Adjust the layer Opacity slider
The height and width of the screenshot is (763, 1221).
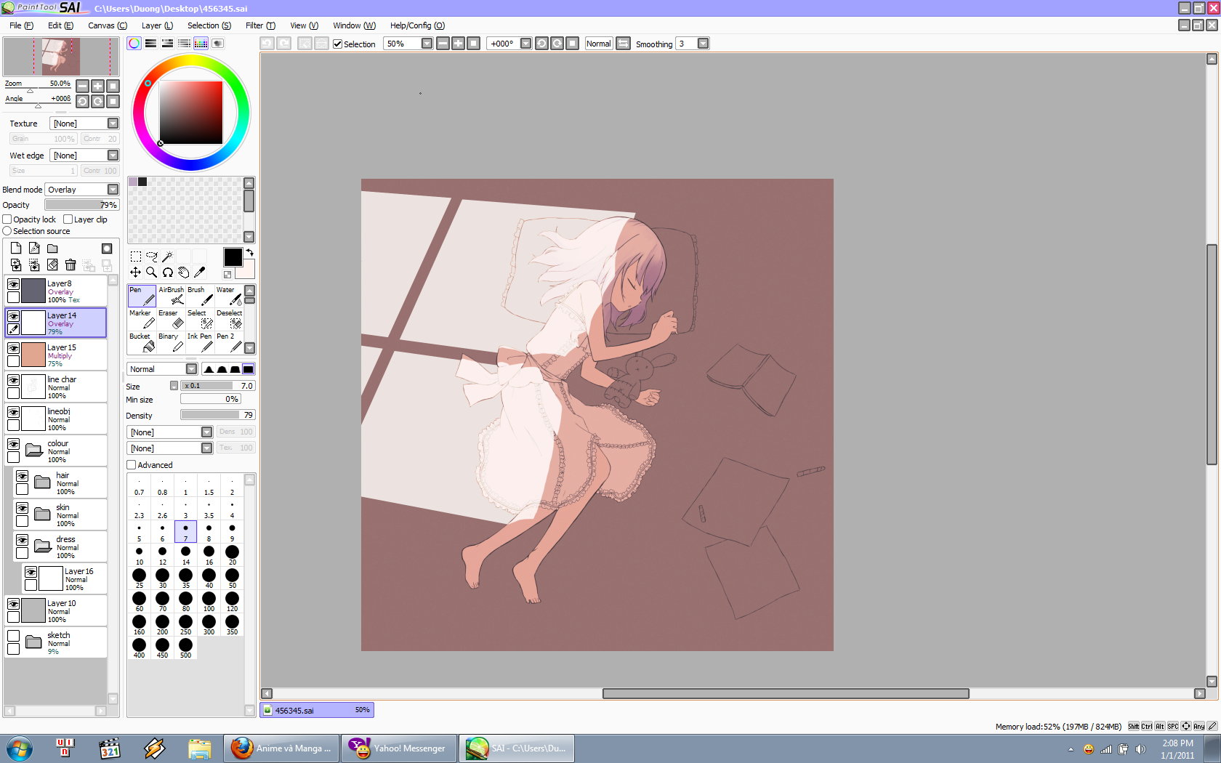[x=82, y=205]
